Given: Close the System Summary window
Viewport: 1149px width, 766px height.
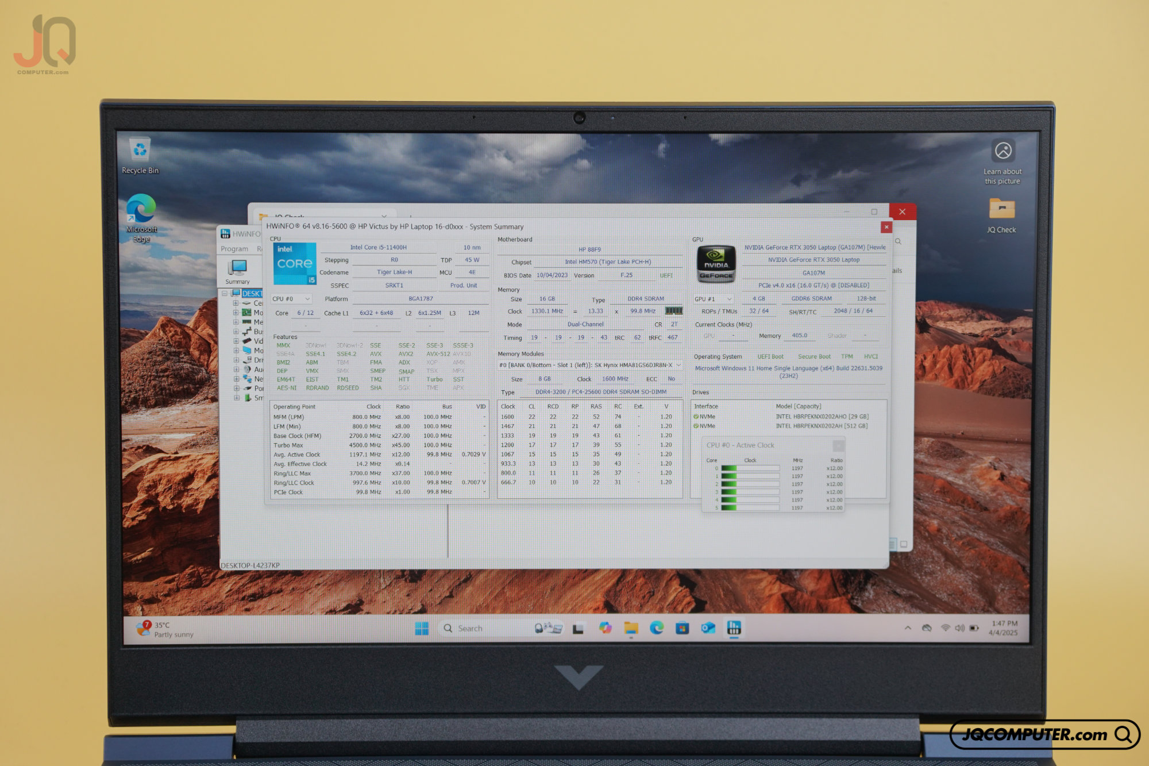Looking at the screenshot, I should click(886, 227).
